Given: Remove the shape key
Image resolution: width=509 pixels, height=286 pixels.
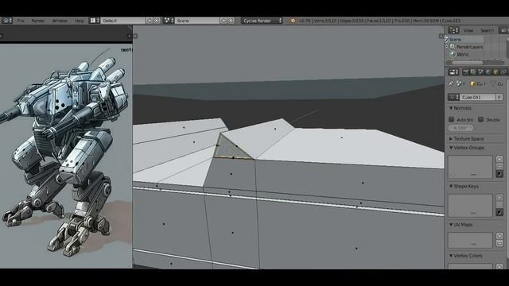Looking at the screenshot, I should (499, 205).
